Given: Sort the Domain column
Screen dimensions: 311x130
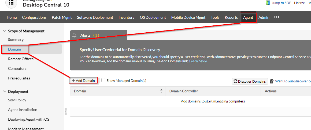Looking at the screenshot, I should point(161,91).
